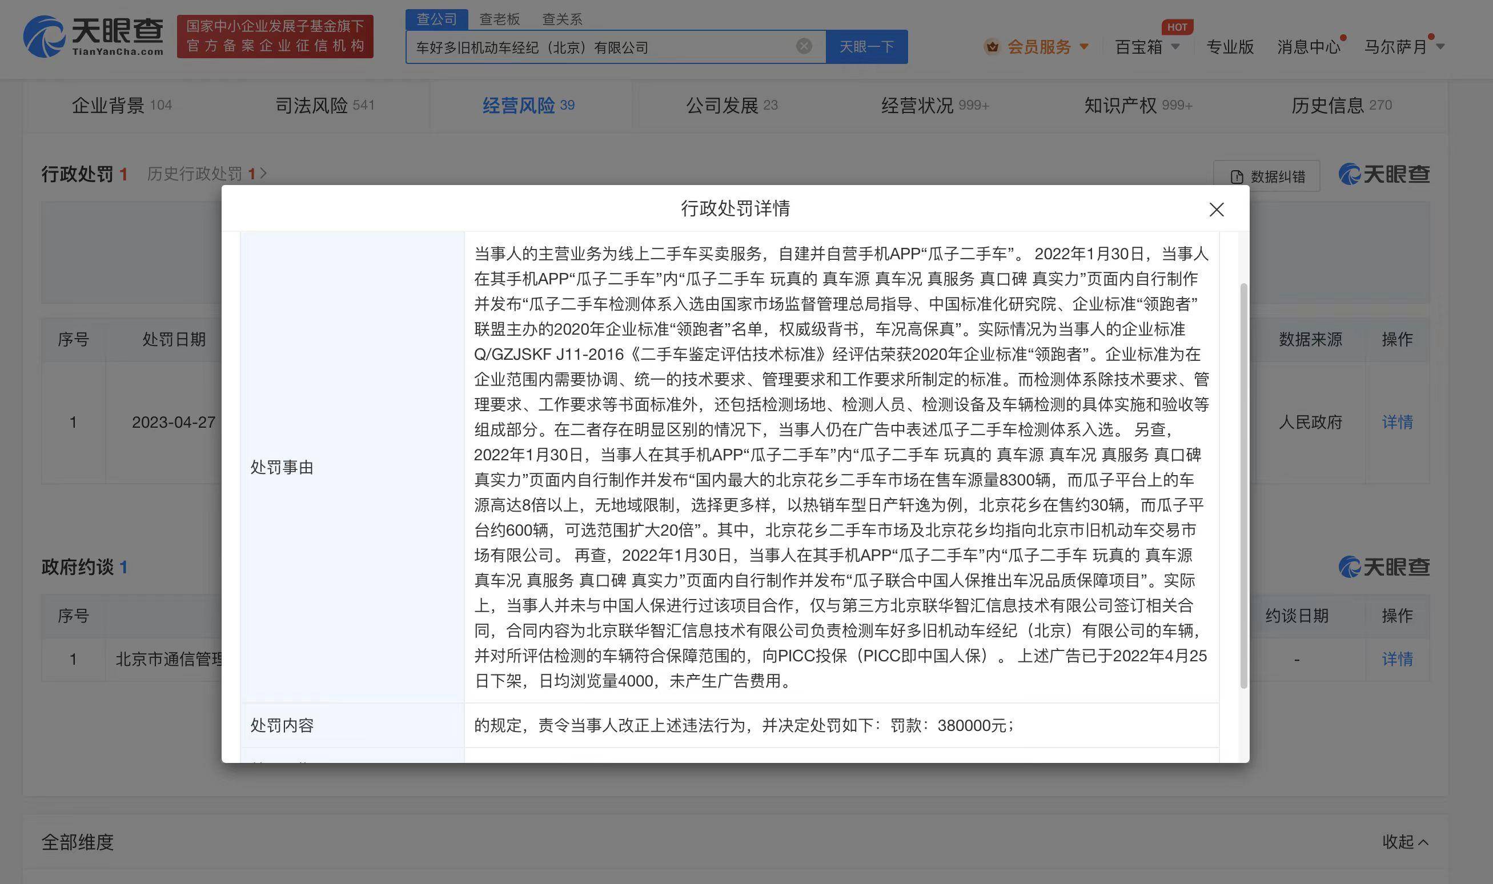Click the 约谈日期 column header
1493x884 pixels.
1297,616
